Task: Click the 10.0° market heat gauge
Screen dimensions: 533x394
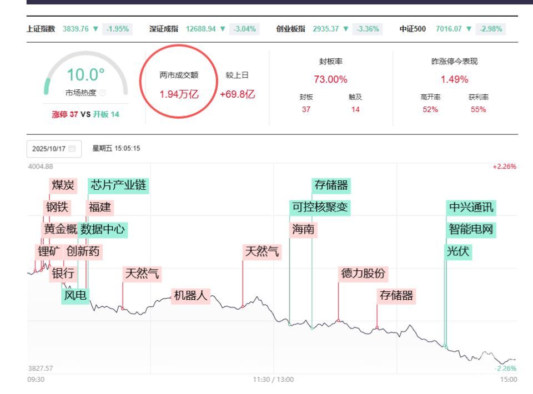Action: [86, 75]
